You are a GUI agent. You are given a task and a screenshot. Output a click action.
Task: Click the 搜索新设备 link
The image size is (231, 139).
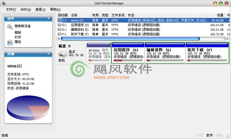click(23, 26)
